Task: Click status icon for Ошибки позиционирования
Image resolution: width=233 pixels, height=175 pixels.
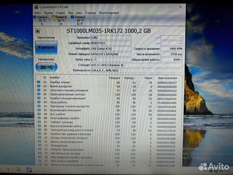Action: (39, 98)
